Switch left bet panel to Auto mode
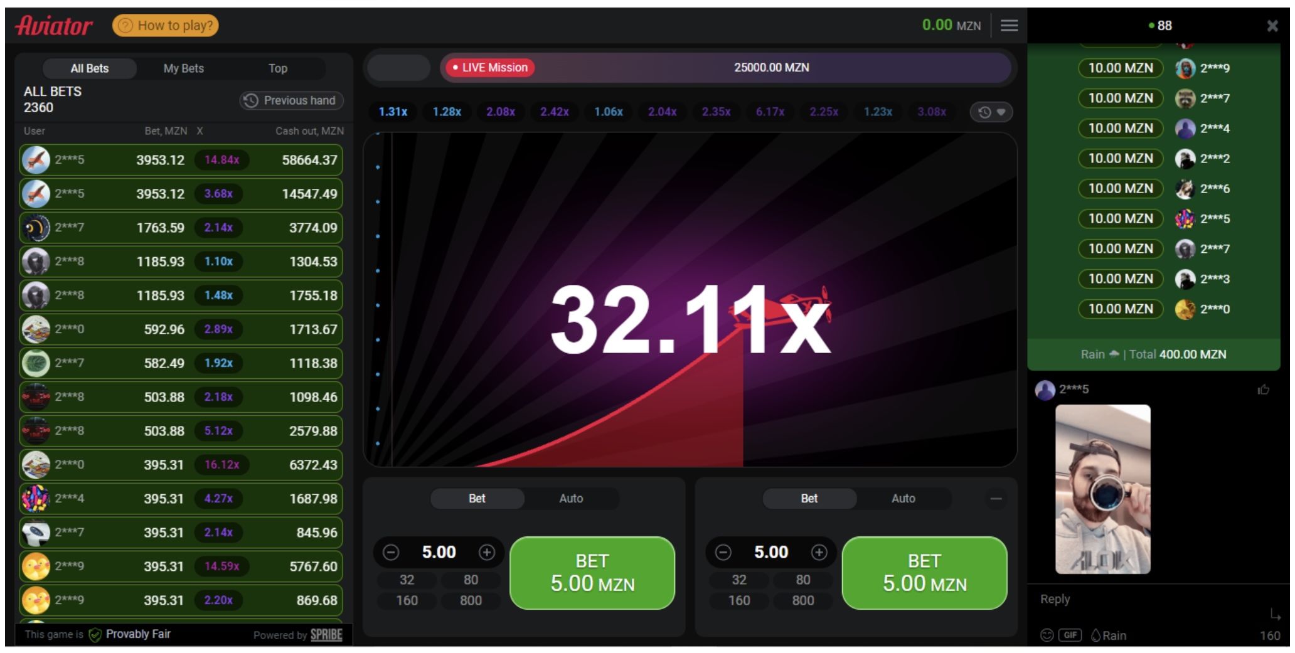The width and height of the screenshot is (1295, 653). click(571, 499)
